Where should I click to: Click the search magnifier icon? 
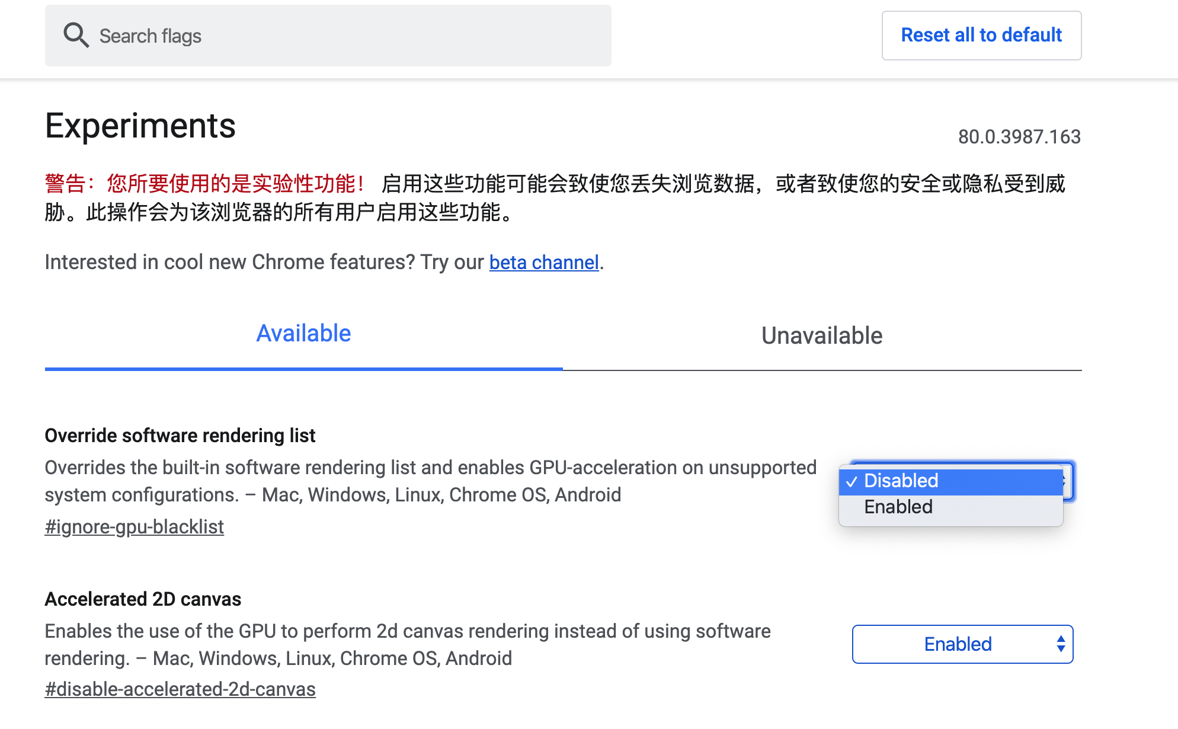(x=76, y=36)
